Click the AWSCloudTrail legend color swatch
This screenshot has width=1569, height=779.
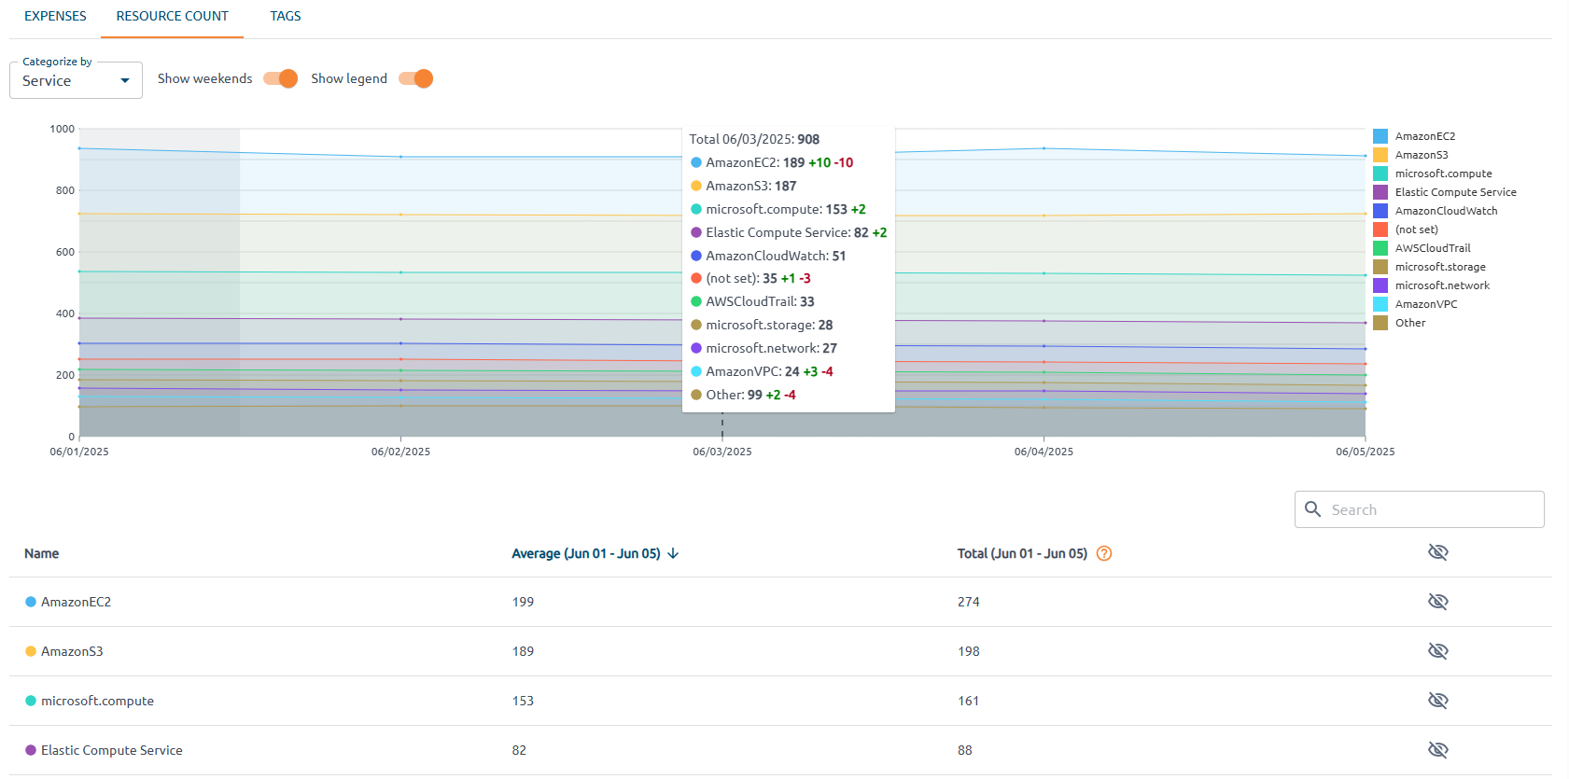(1380, 248)
